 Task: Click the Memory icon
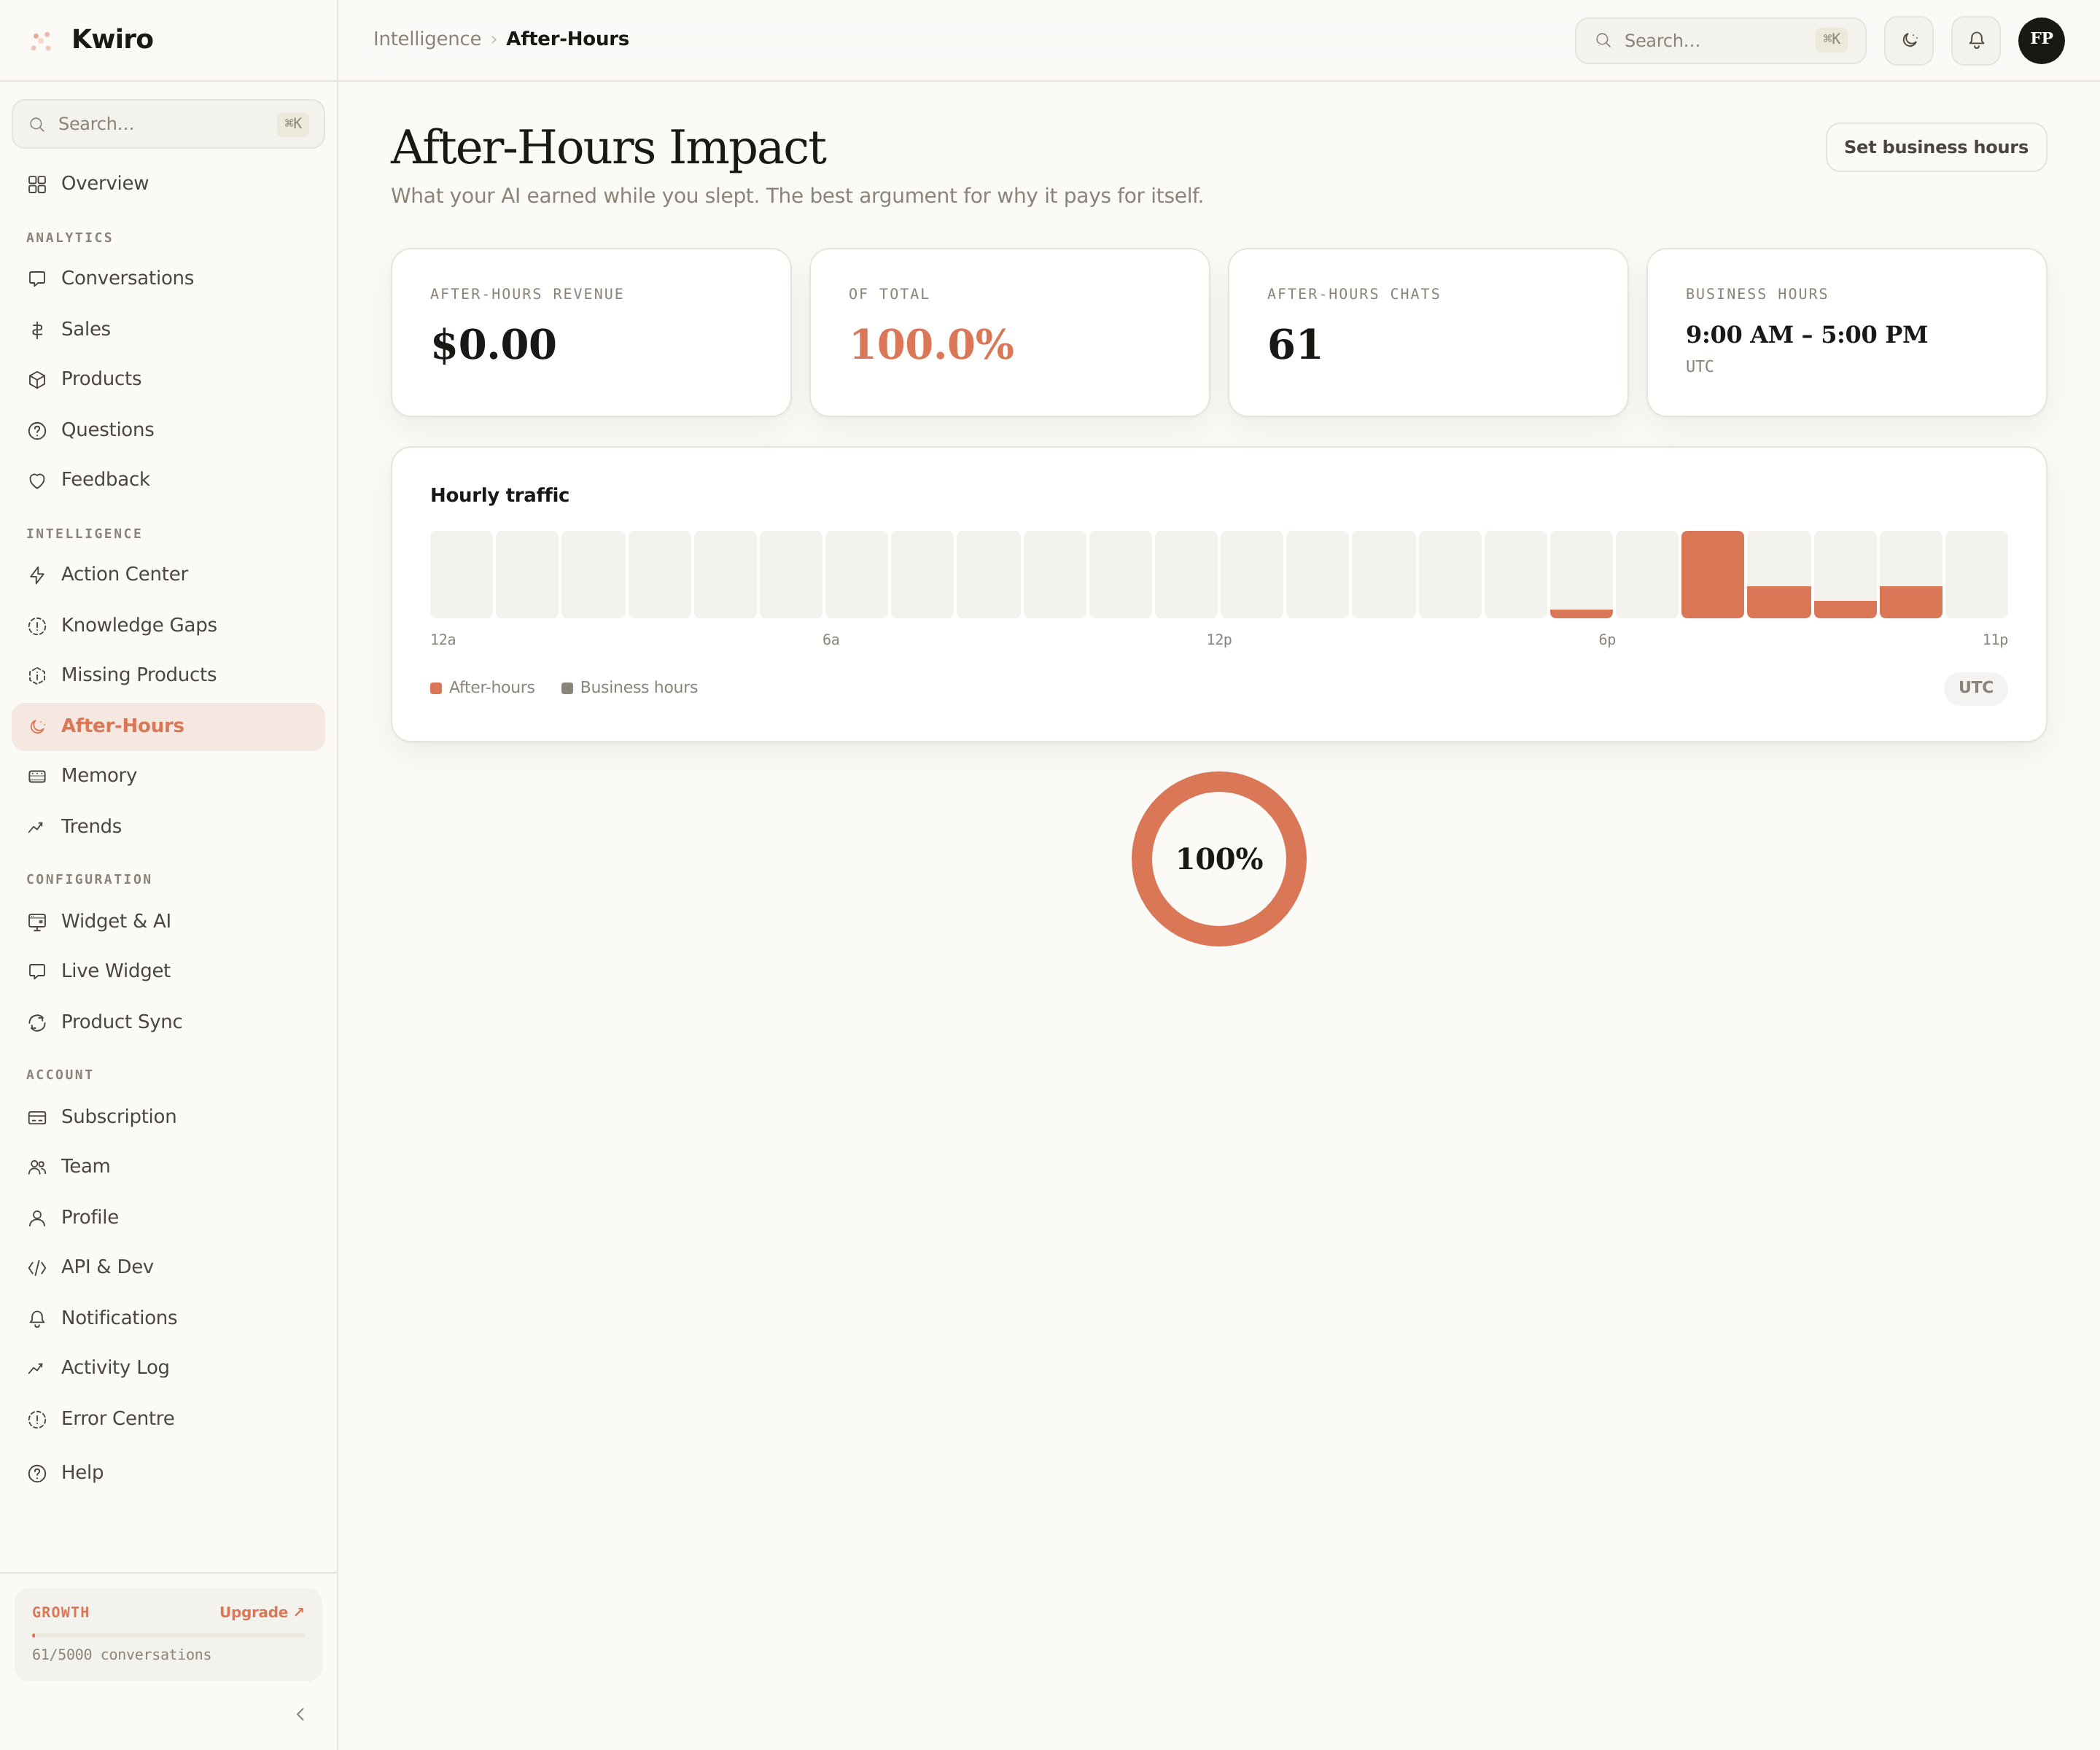tap(37, 777)
